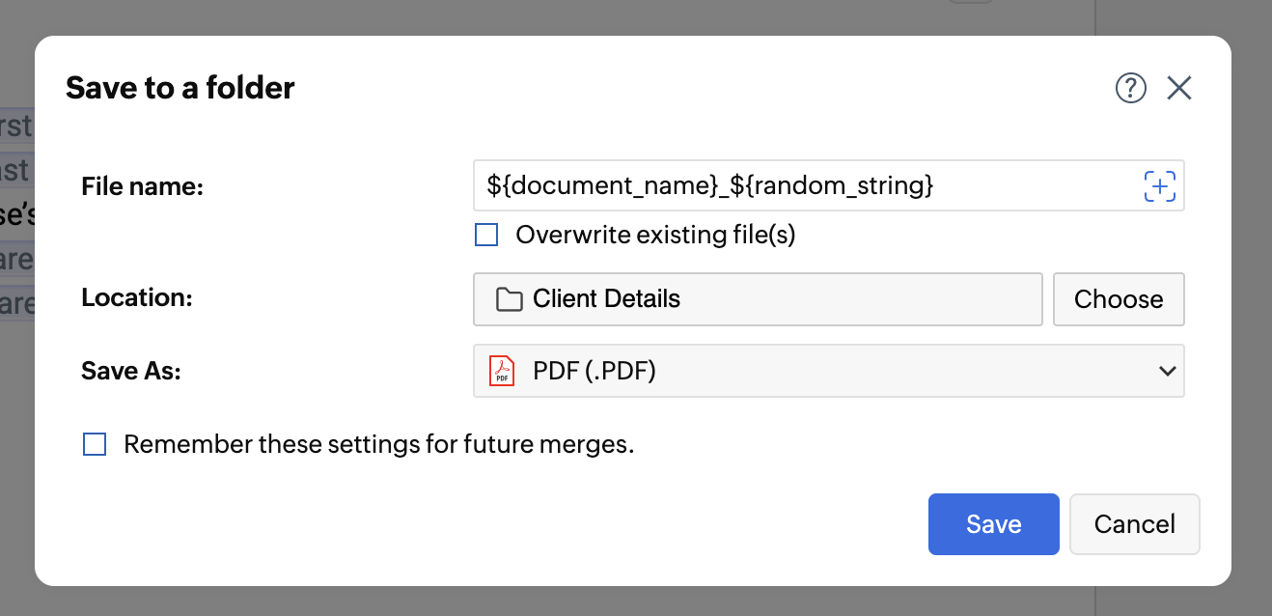Enable the Overwrite existing file(s) checkbox
The height and width of the screenshot is (616, 1272).
pos(486,236)
